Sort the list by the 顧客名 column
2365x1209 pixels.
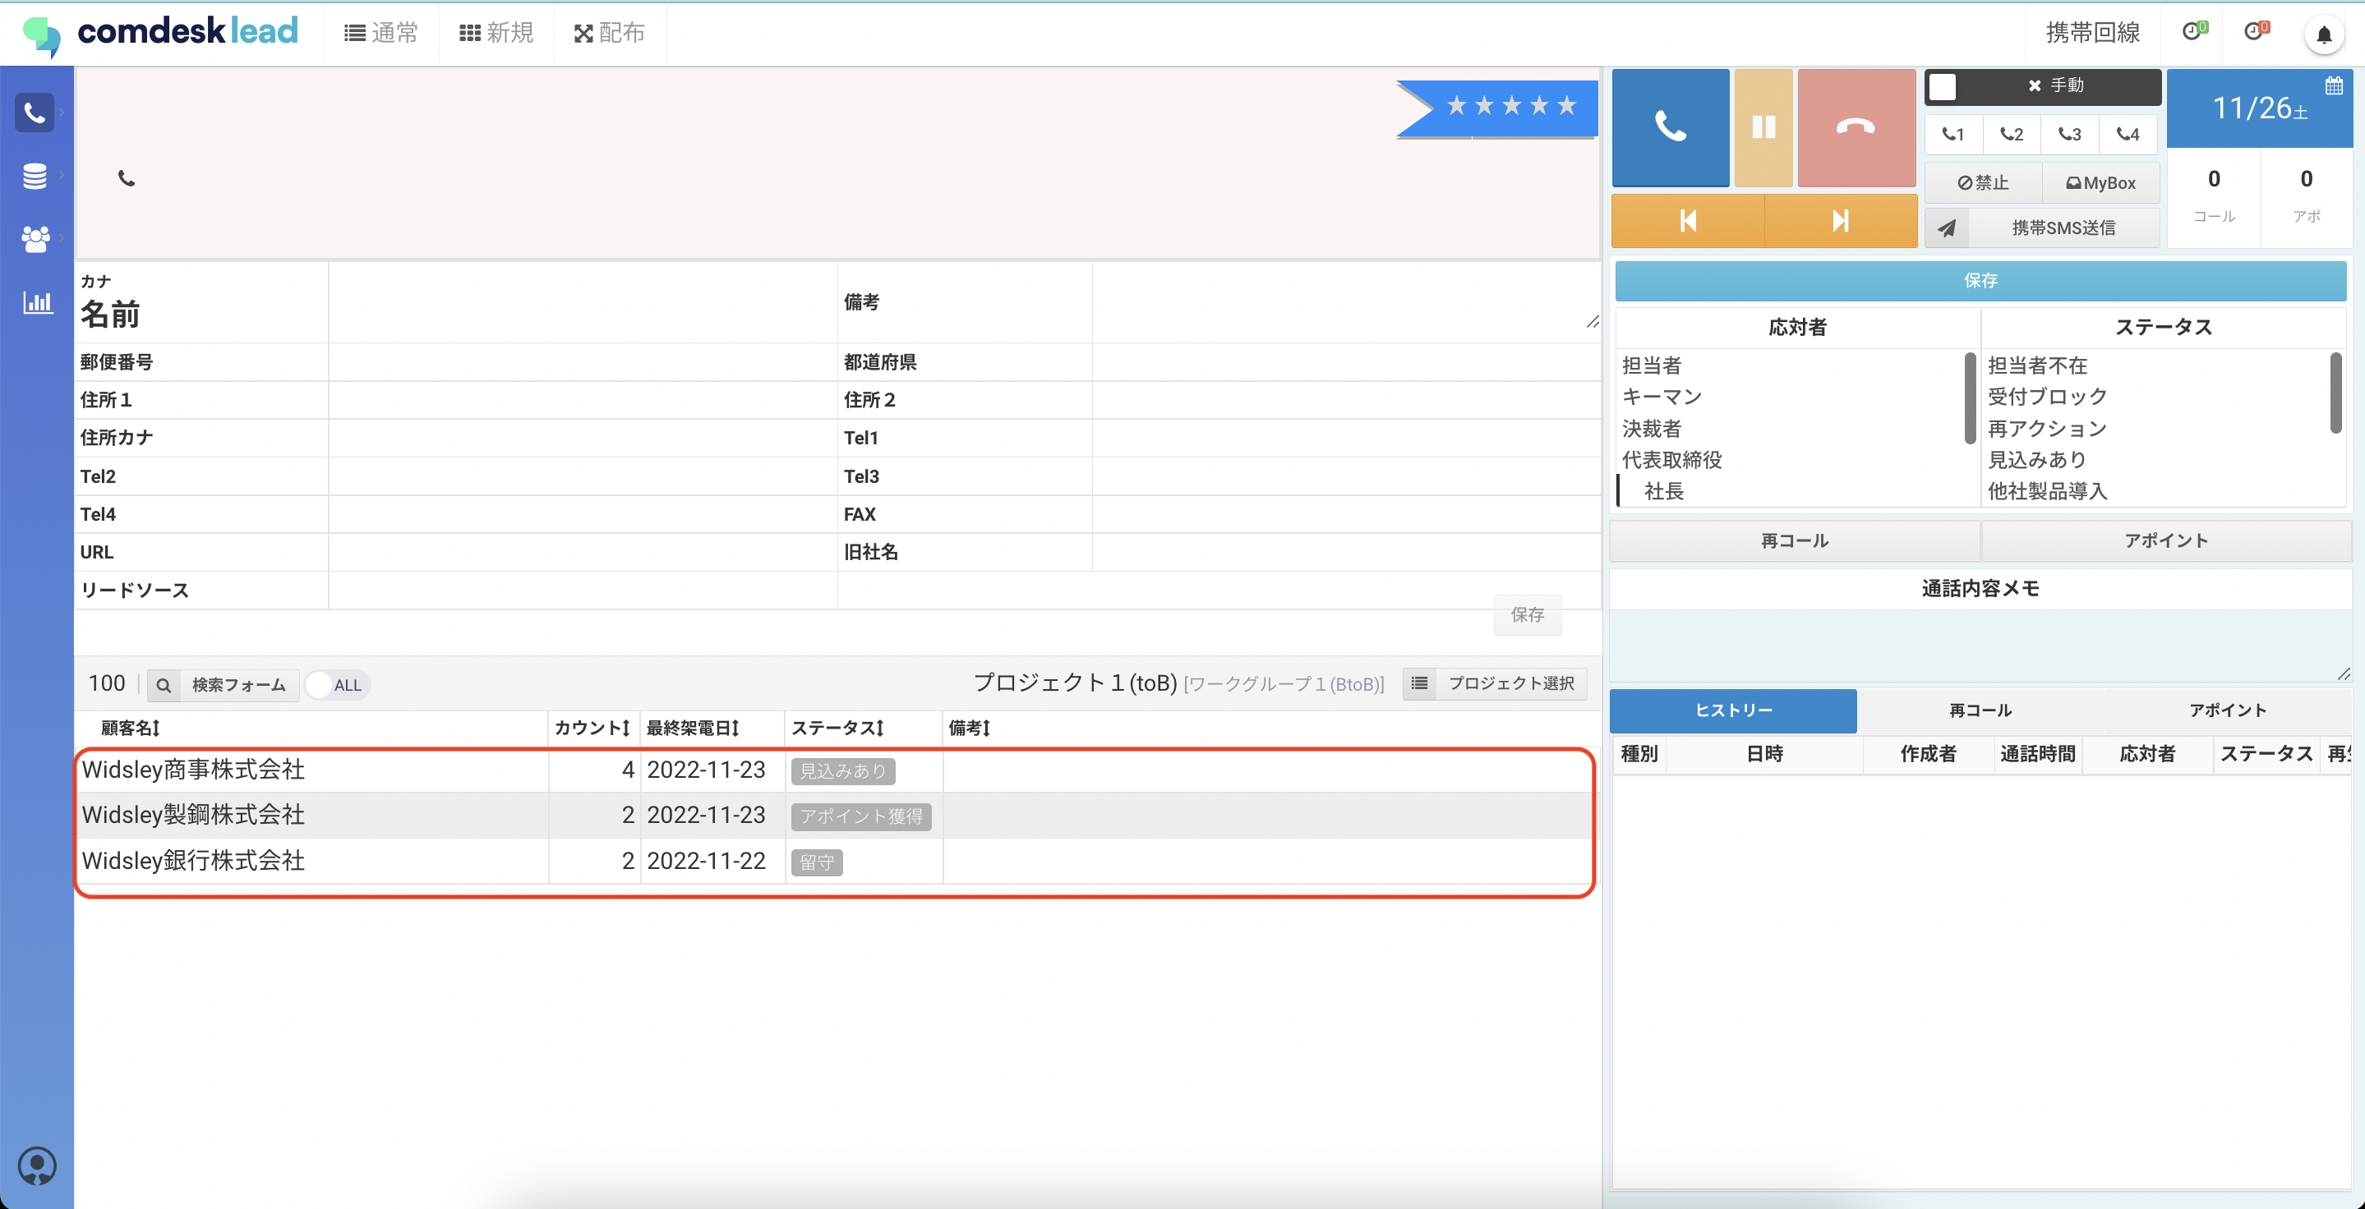pyautogui.click(x=131, y=728)
